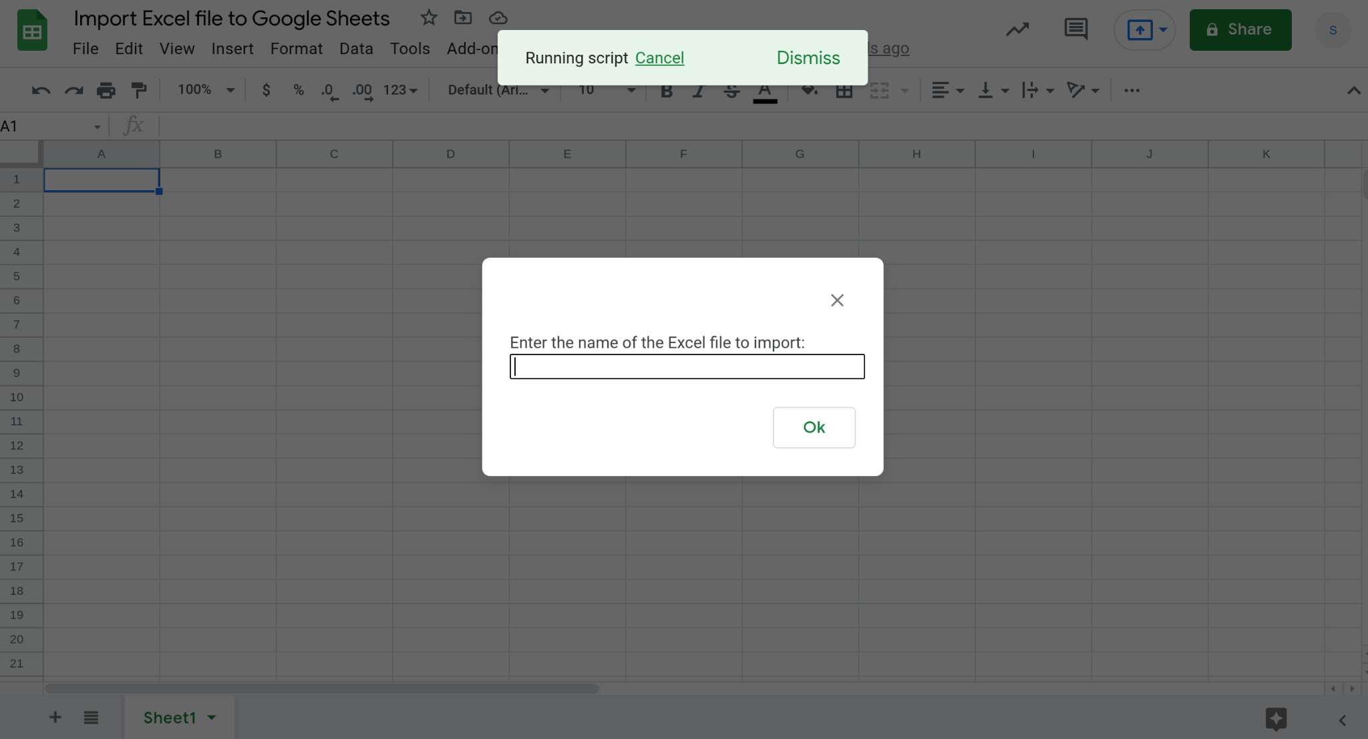The height and width of the screenshot is (739, 1368).
Task: Add a new sheet
Action: [x=55, y=718]
